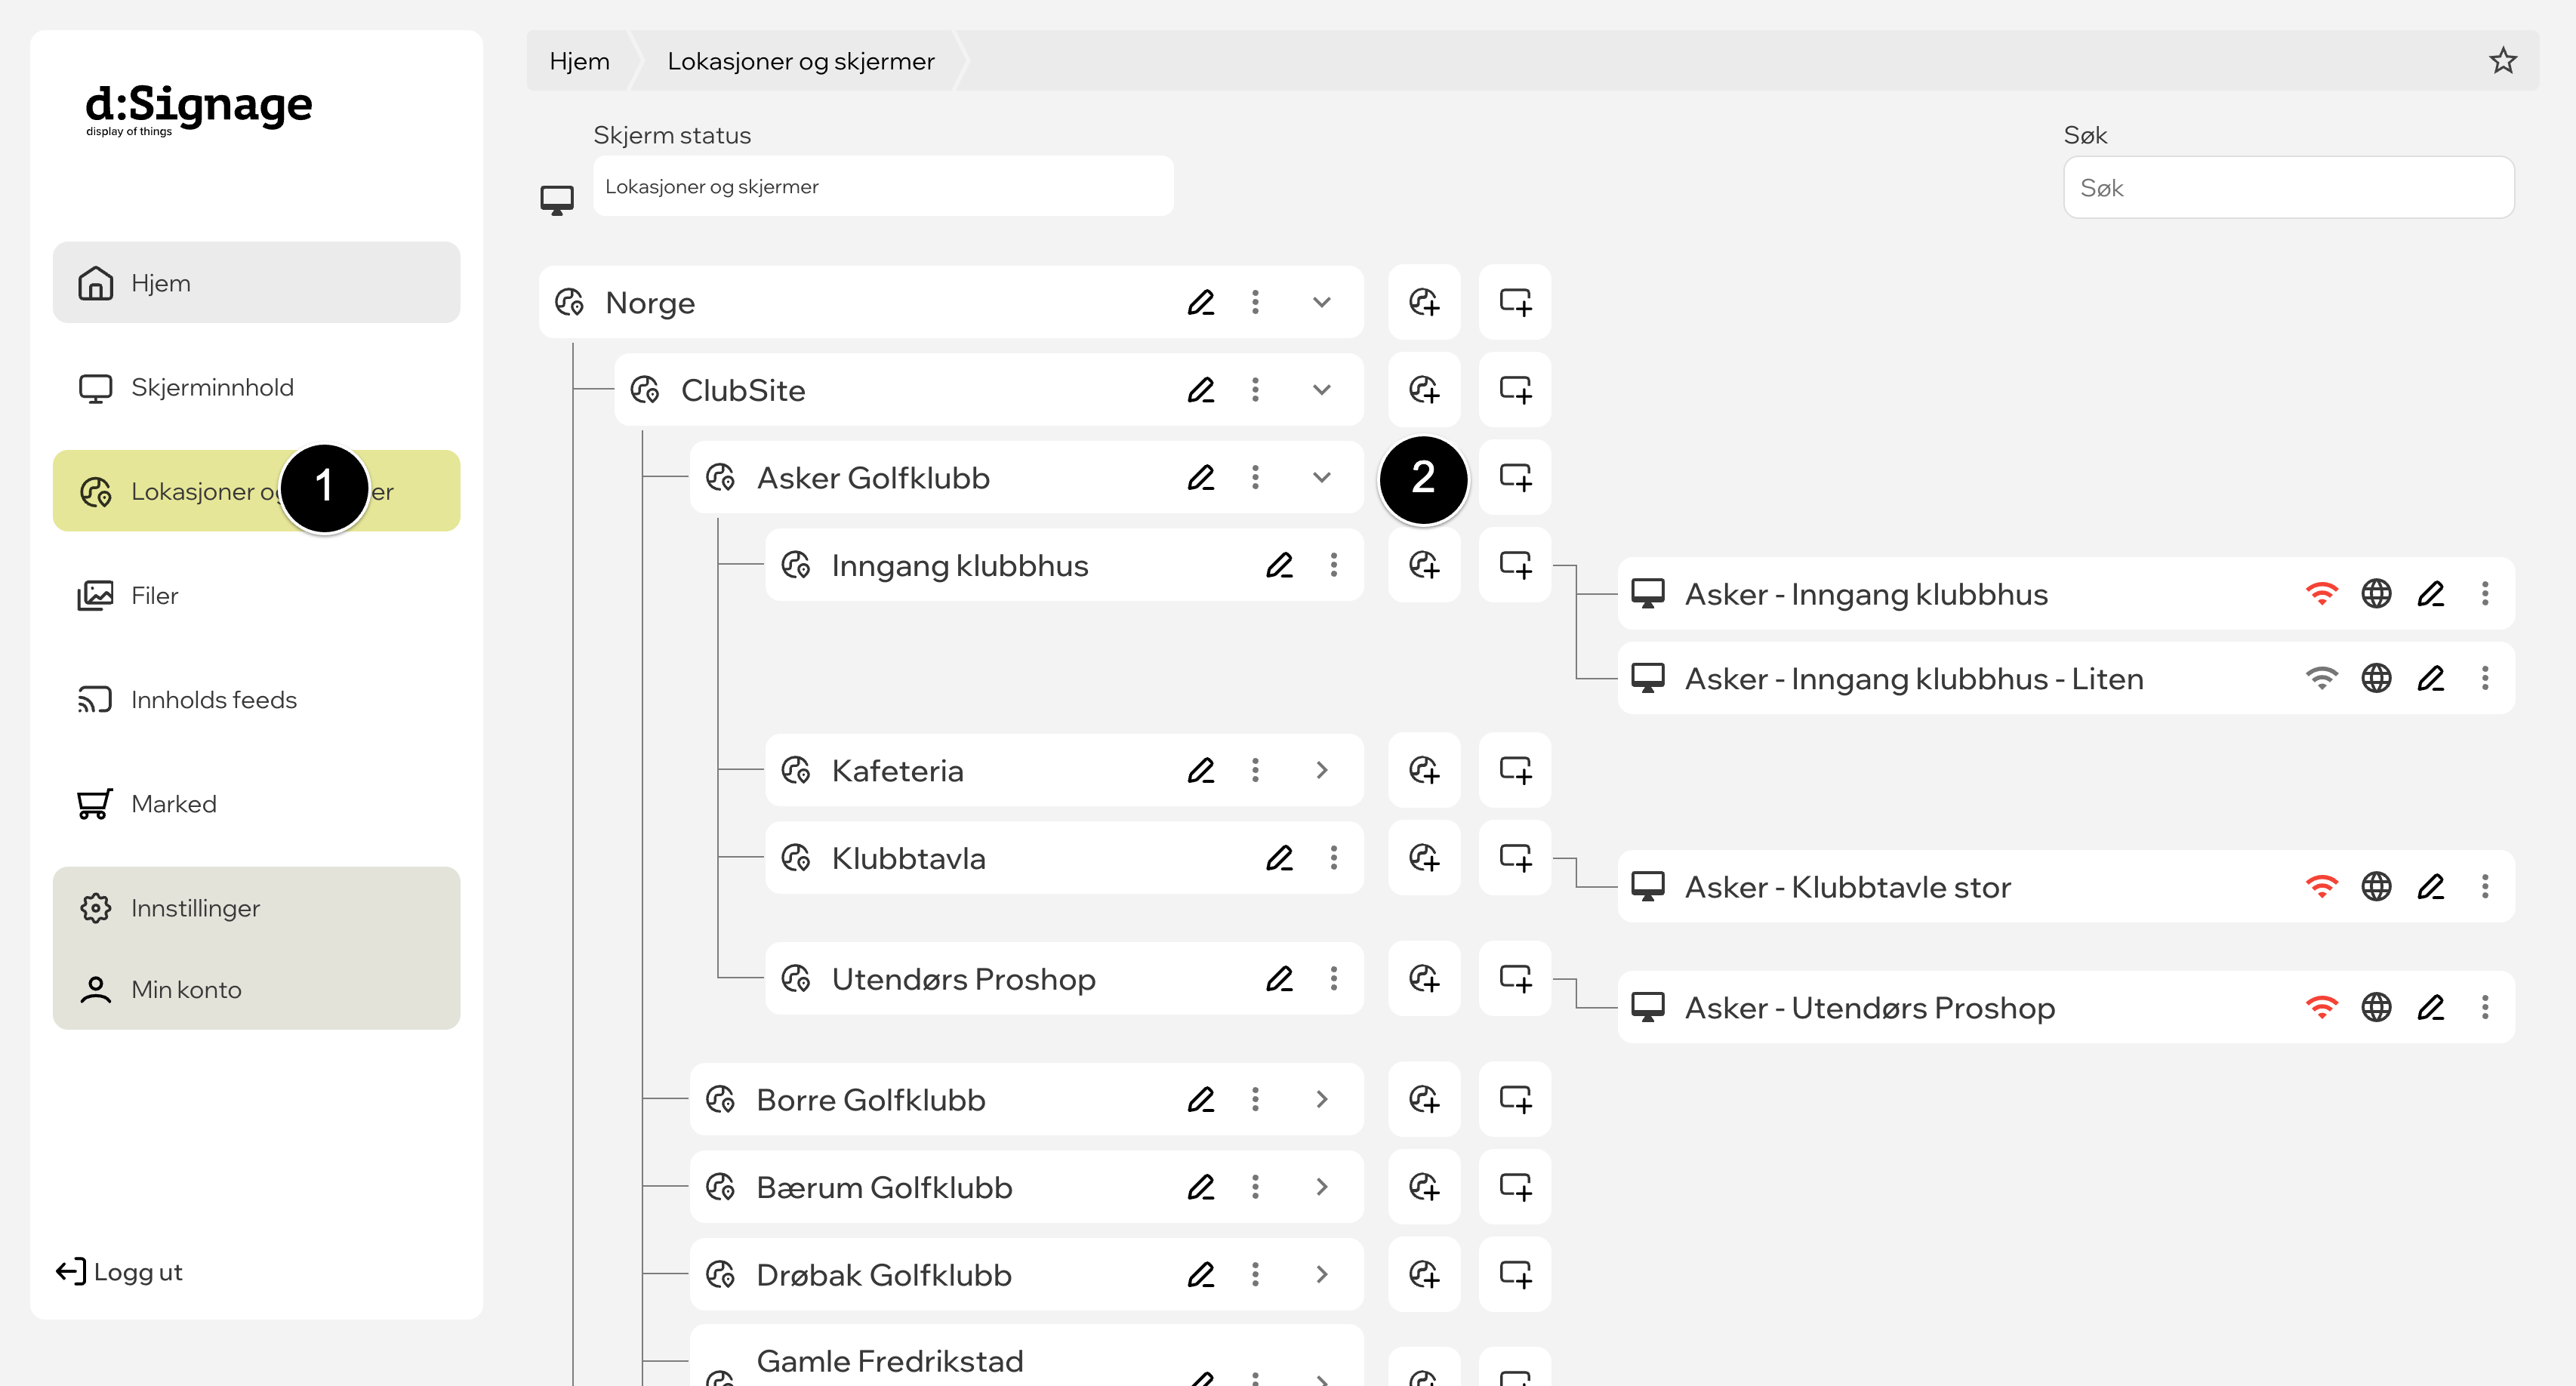Click Lokasjoner og skjermer breadcrumb

(800, 61)
